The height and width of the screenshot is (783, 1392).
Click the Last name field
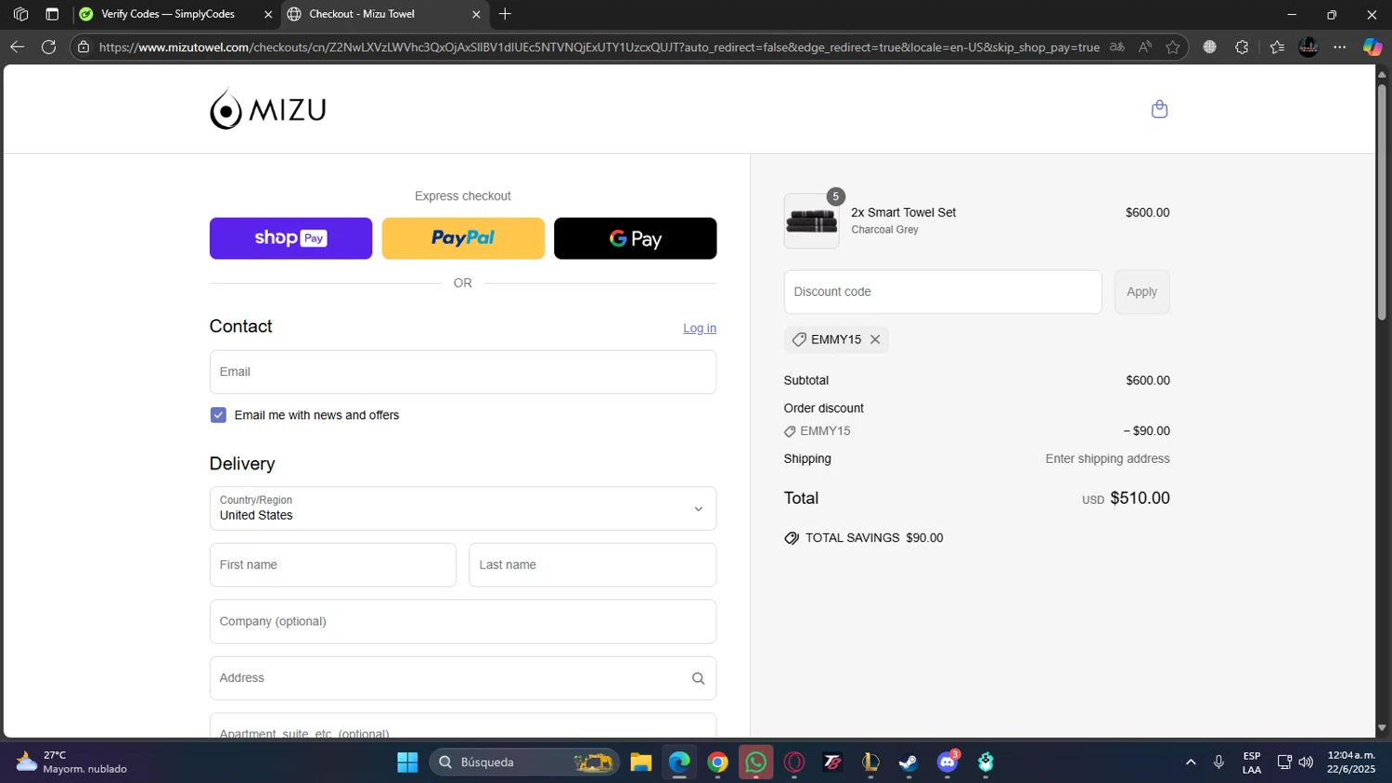point(593,565)
